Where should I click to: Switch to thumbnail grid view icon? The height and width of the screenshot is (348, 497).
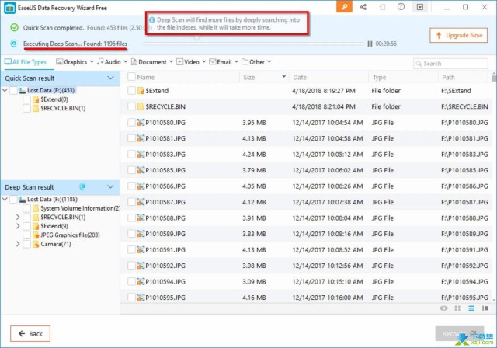(x=457, y=308)
